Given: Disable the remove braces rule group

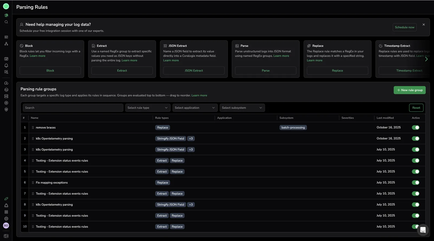Looking at the screenshot, I should click(x=416, y=127).
